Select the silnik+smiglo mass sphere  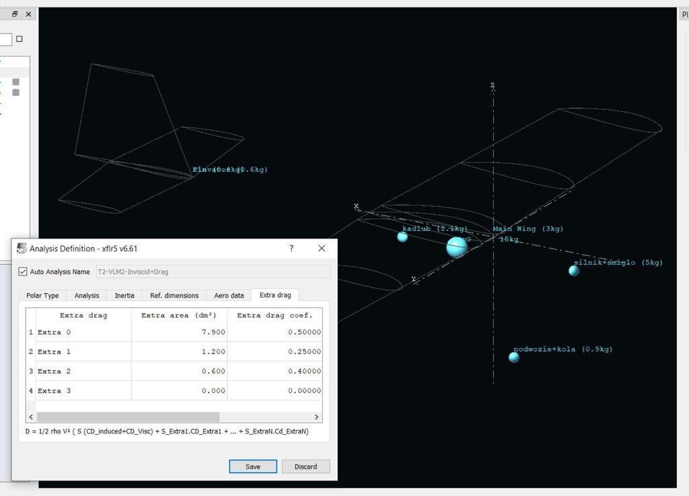pyautogui.click(x=573, y=271)
